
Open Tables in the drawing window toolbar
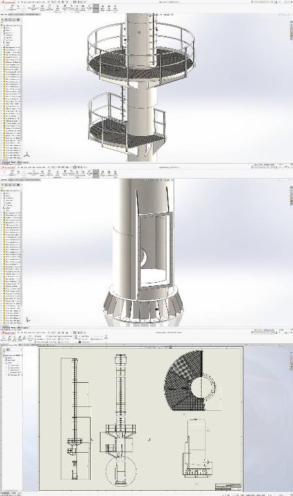(x=106, y=338)
